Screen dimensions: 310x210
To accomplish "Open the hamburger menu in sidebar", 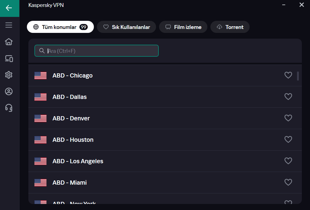I will point(9,25).
